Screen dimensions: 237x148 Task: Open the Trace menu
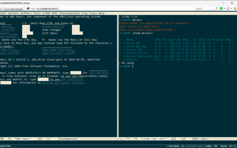(x=93, y=13)
